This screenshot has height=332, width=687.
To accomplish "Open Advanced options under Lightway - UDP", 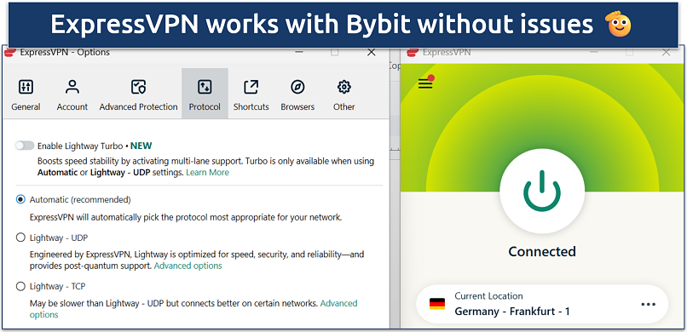I will point(188,266).
